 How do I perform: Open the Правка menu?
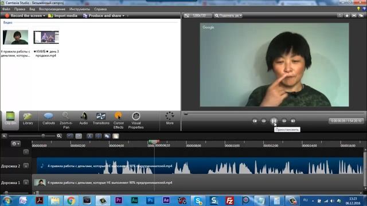point(19,9)
